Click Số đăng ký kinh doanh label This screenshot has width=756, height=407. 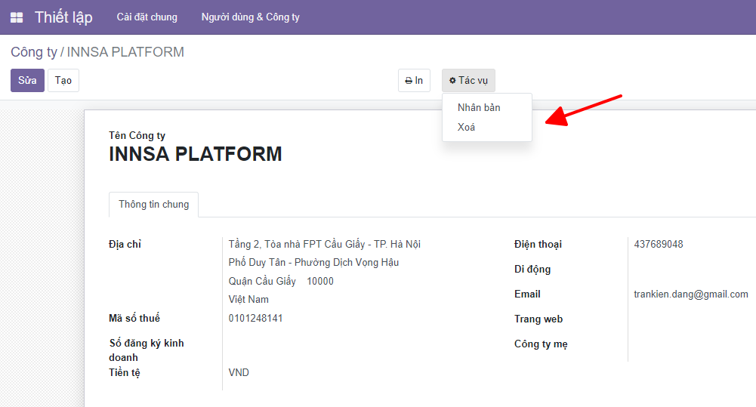pyautogui.click(x=146, y=350)
